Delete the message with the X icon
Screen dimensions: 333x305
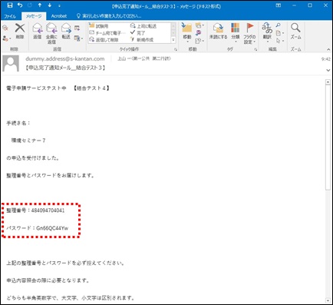(20, 31)
